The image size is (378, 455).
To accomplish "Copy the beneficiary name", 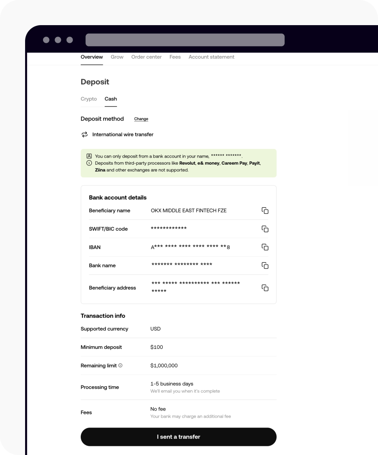I will 265,210.
